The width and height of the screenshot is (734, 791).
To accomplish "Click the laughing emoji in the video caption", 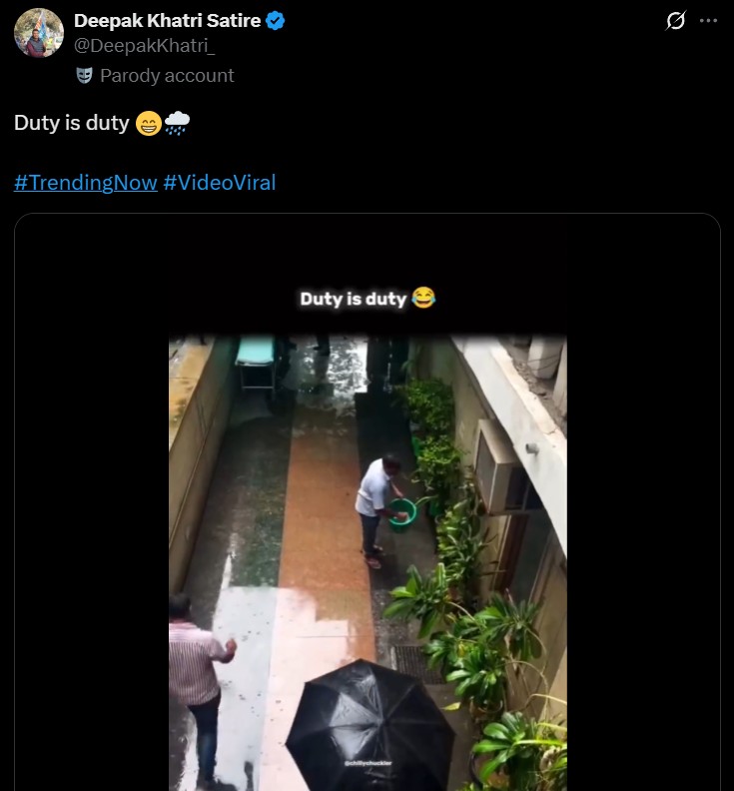I will pos(423,298).
